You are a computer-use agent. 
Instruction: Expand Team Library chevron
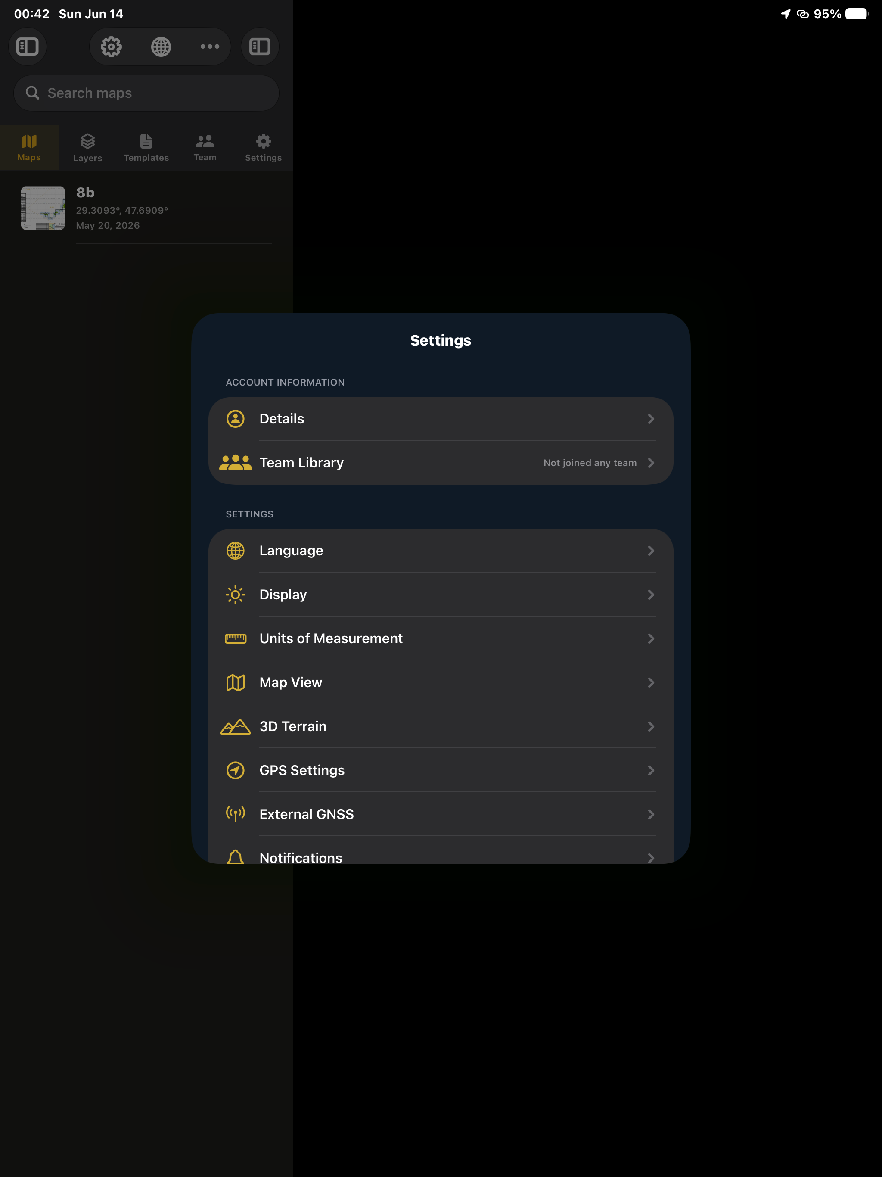(651, 463)
